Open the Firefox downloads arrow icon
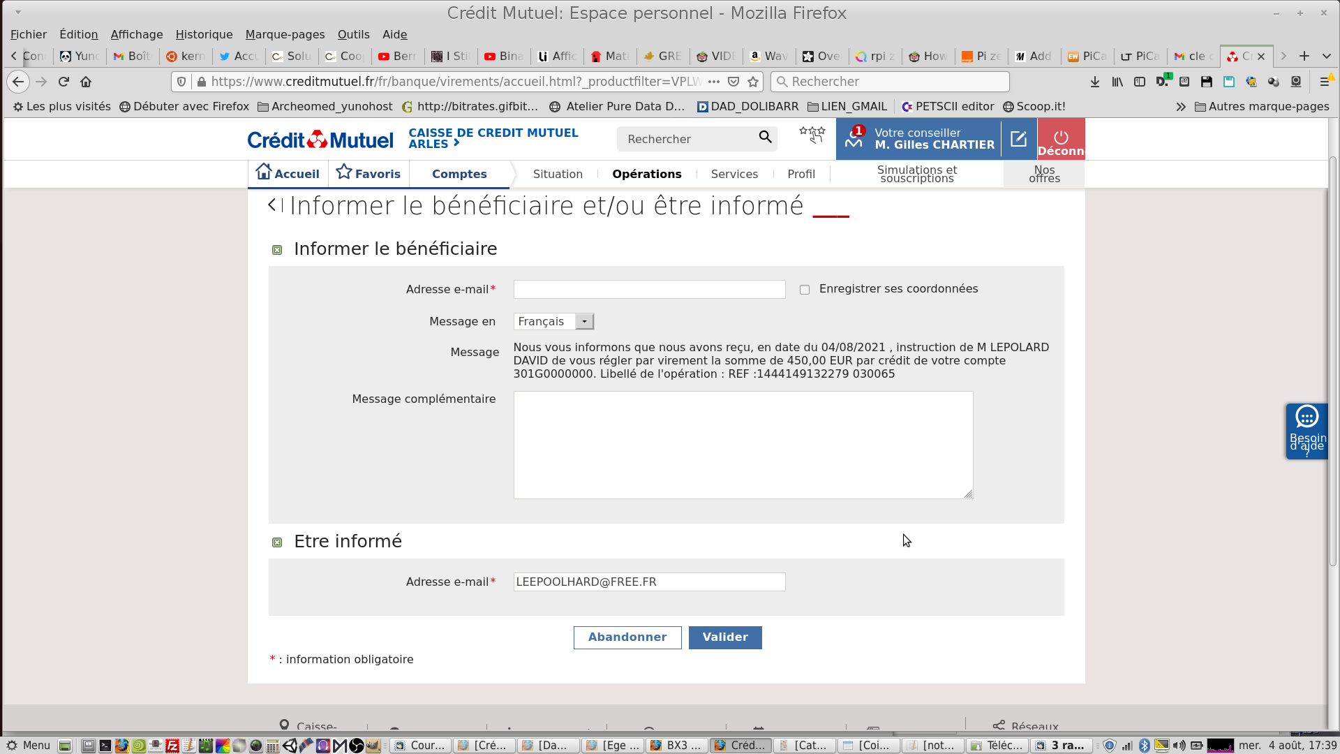 click(x=1094, y=82)
